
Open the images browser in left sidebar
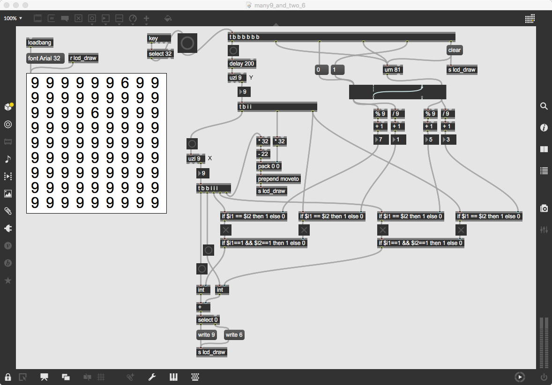[8, 193]
